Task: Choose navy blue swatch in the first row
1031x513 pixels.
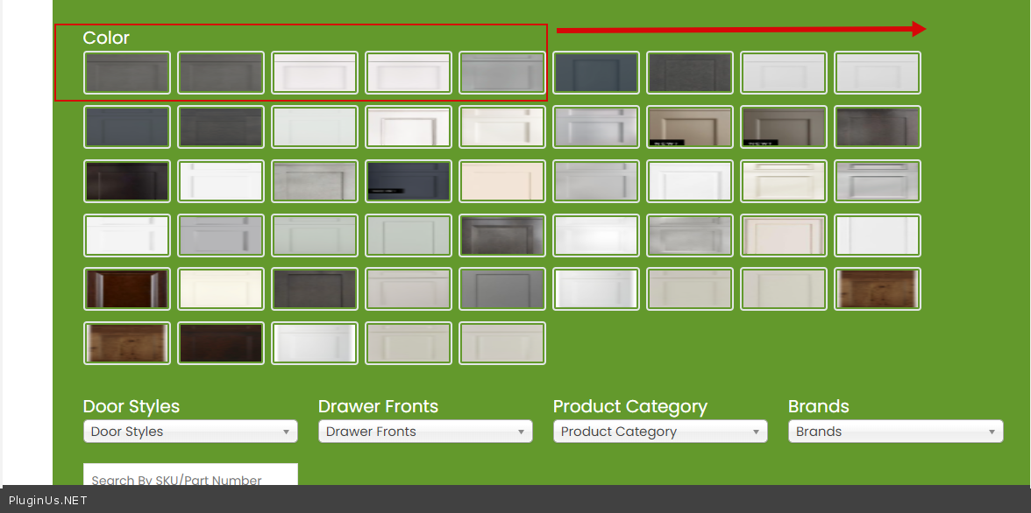Action: [596, 73]
